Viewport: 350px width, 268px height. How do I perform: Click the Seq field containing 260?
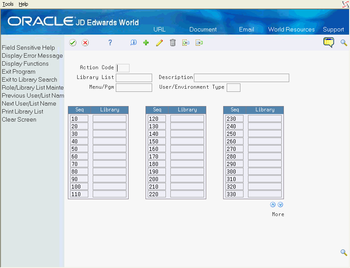pos(234,141)
